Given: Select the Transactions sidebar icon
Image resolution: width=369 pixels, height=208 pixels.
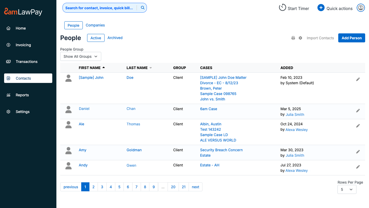Looking at the screenshot, I should tap(8, 61).
